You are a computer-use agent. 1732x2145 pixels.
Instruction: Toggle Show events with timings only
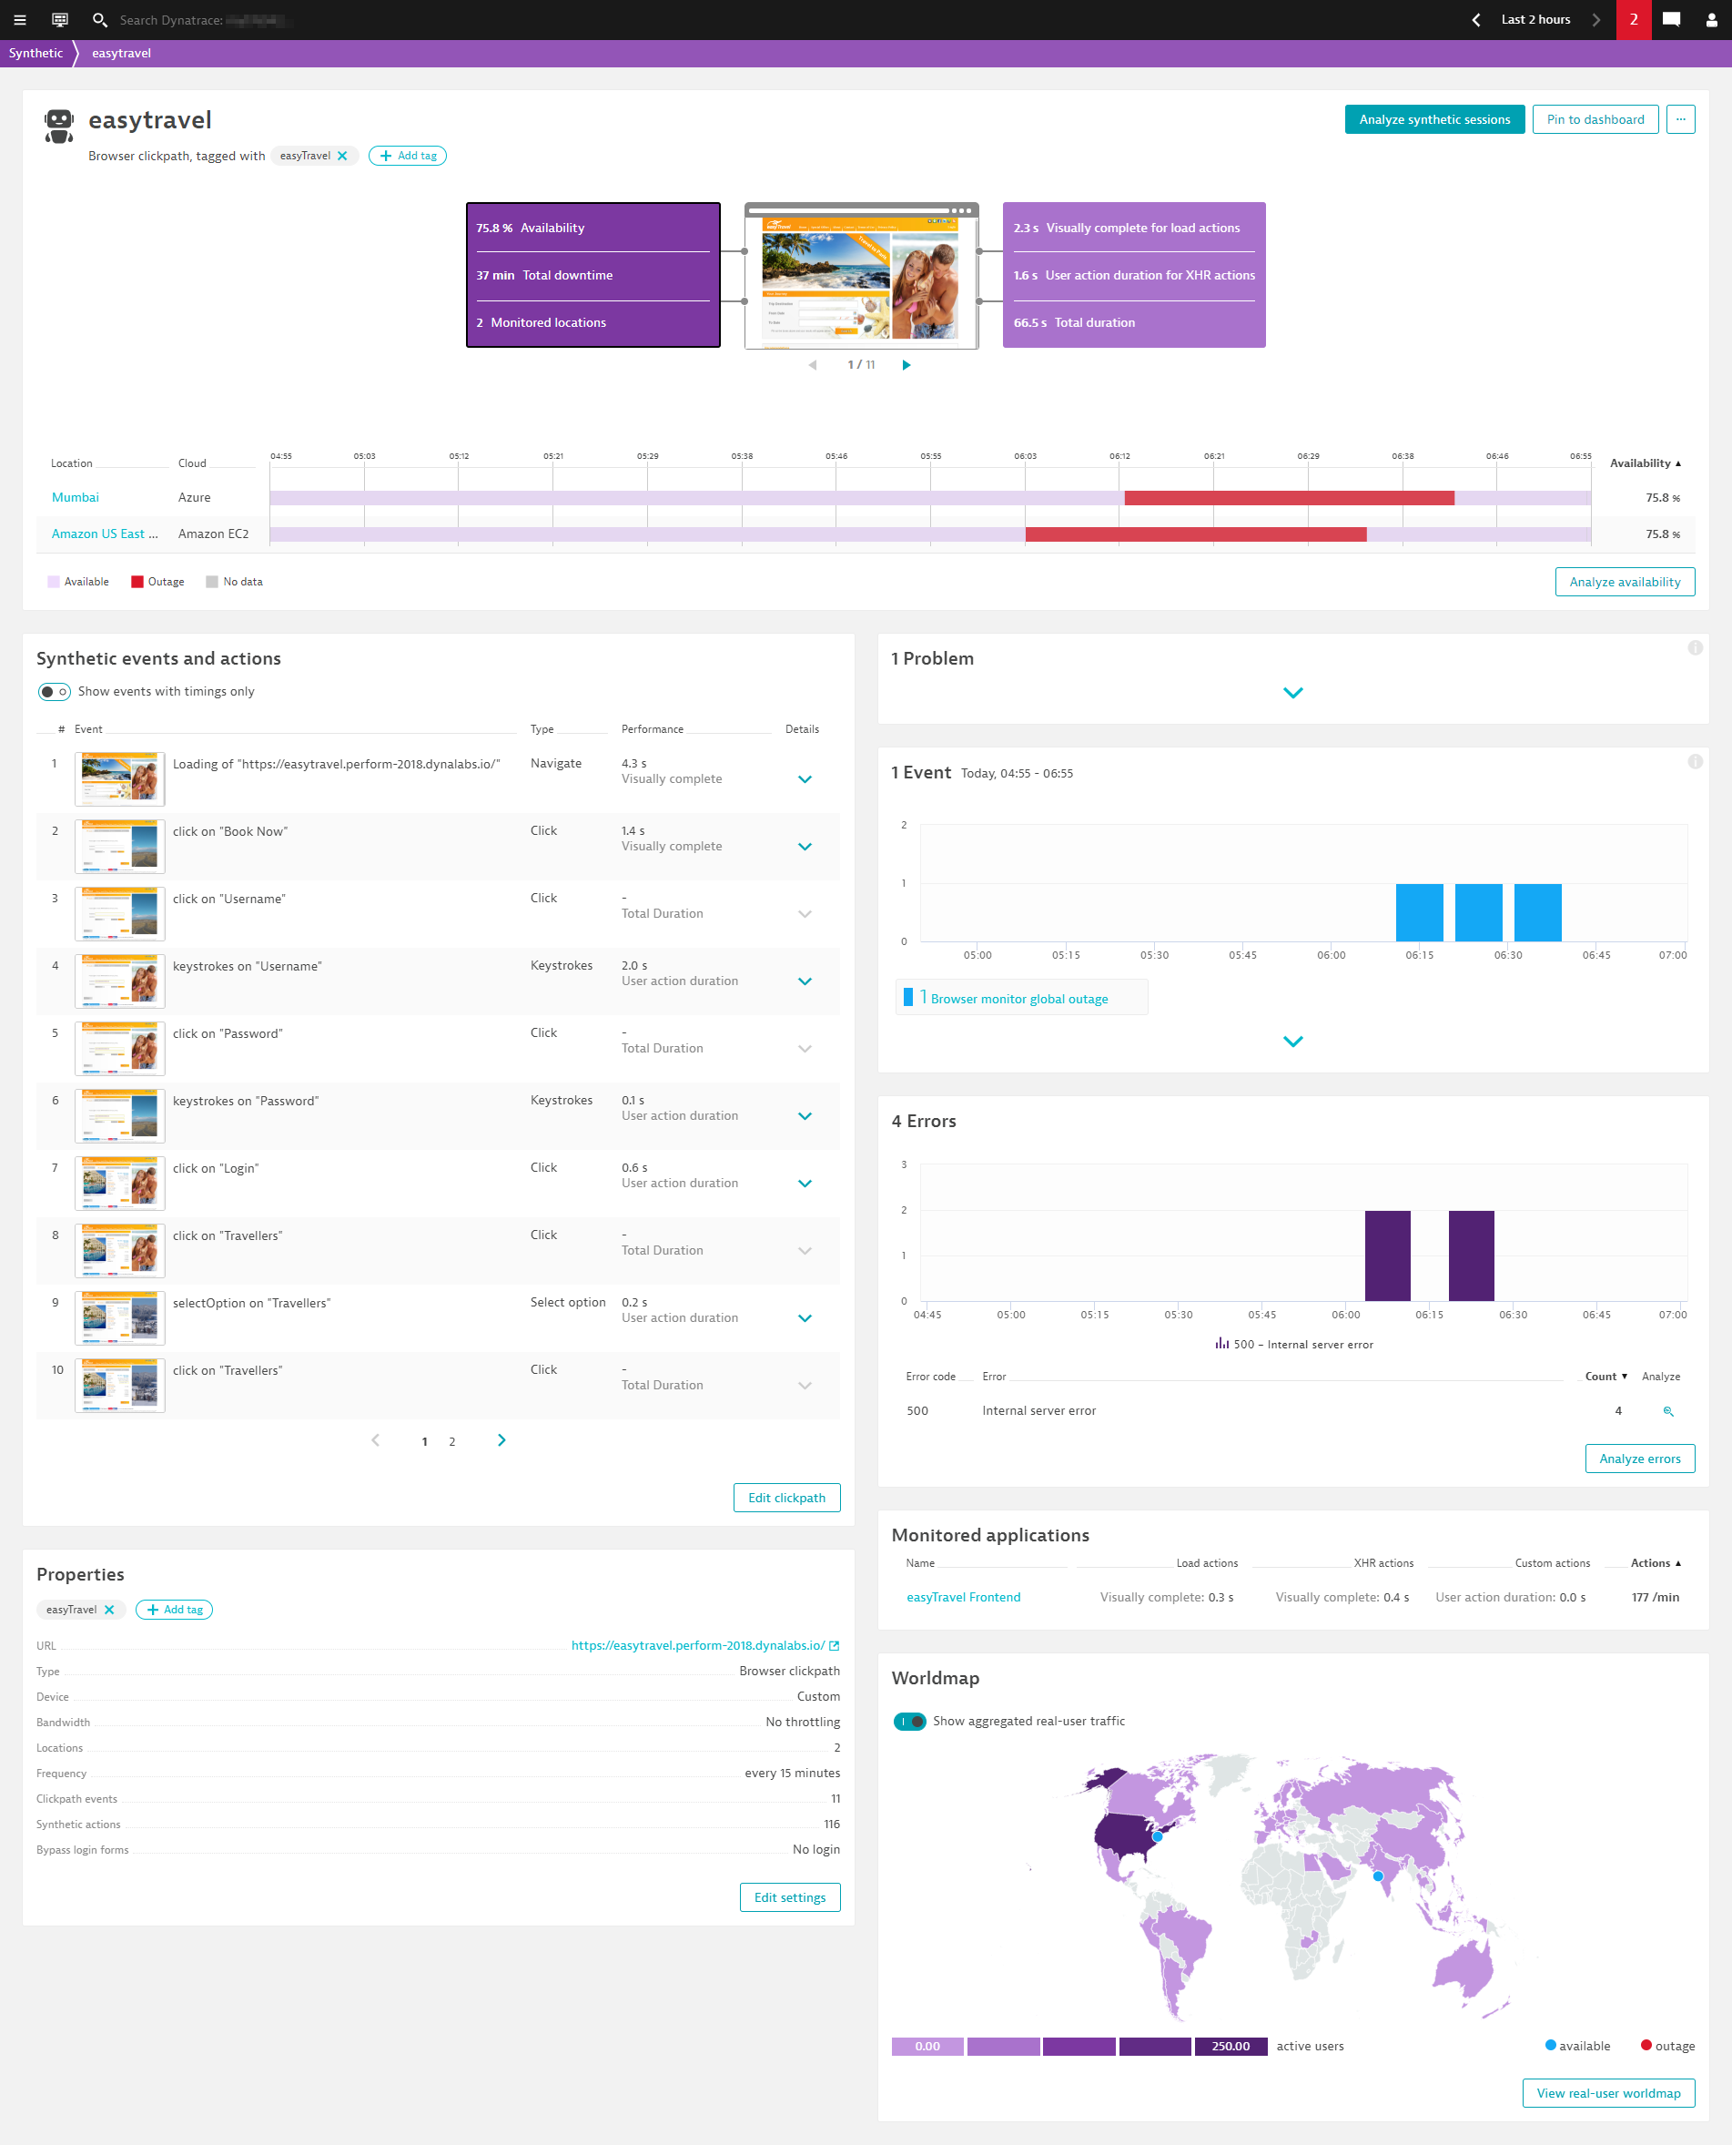(54, 692)
